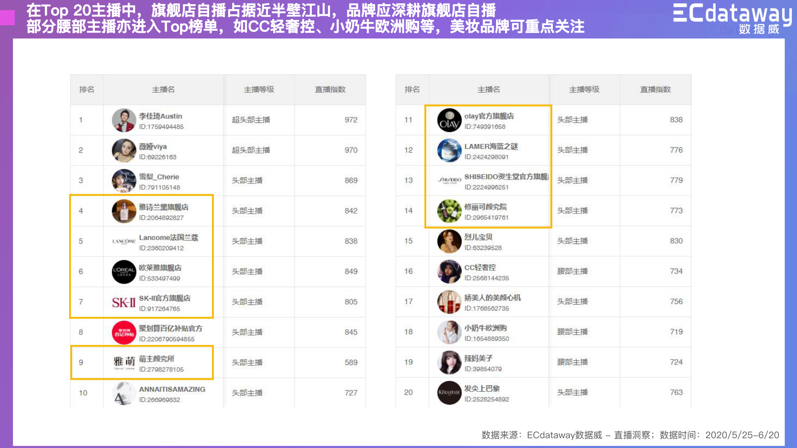Select the name 辣妈美子
Viewport: 797px width, 448px height.
click(478, 359)
